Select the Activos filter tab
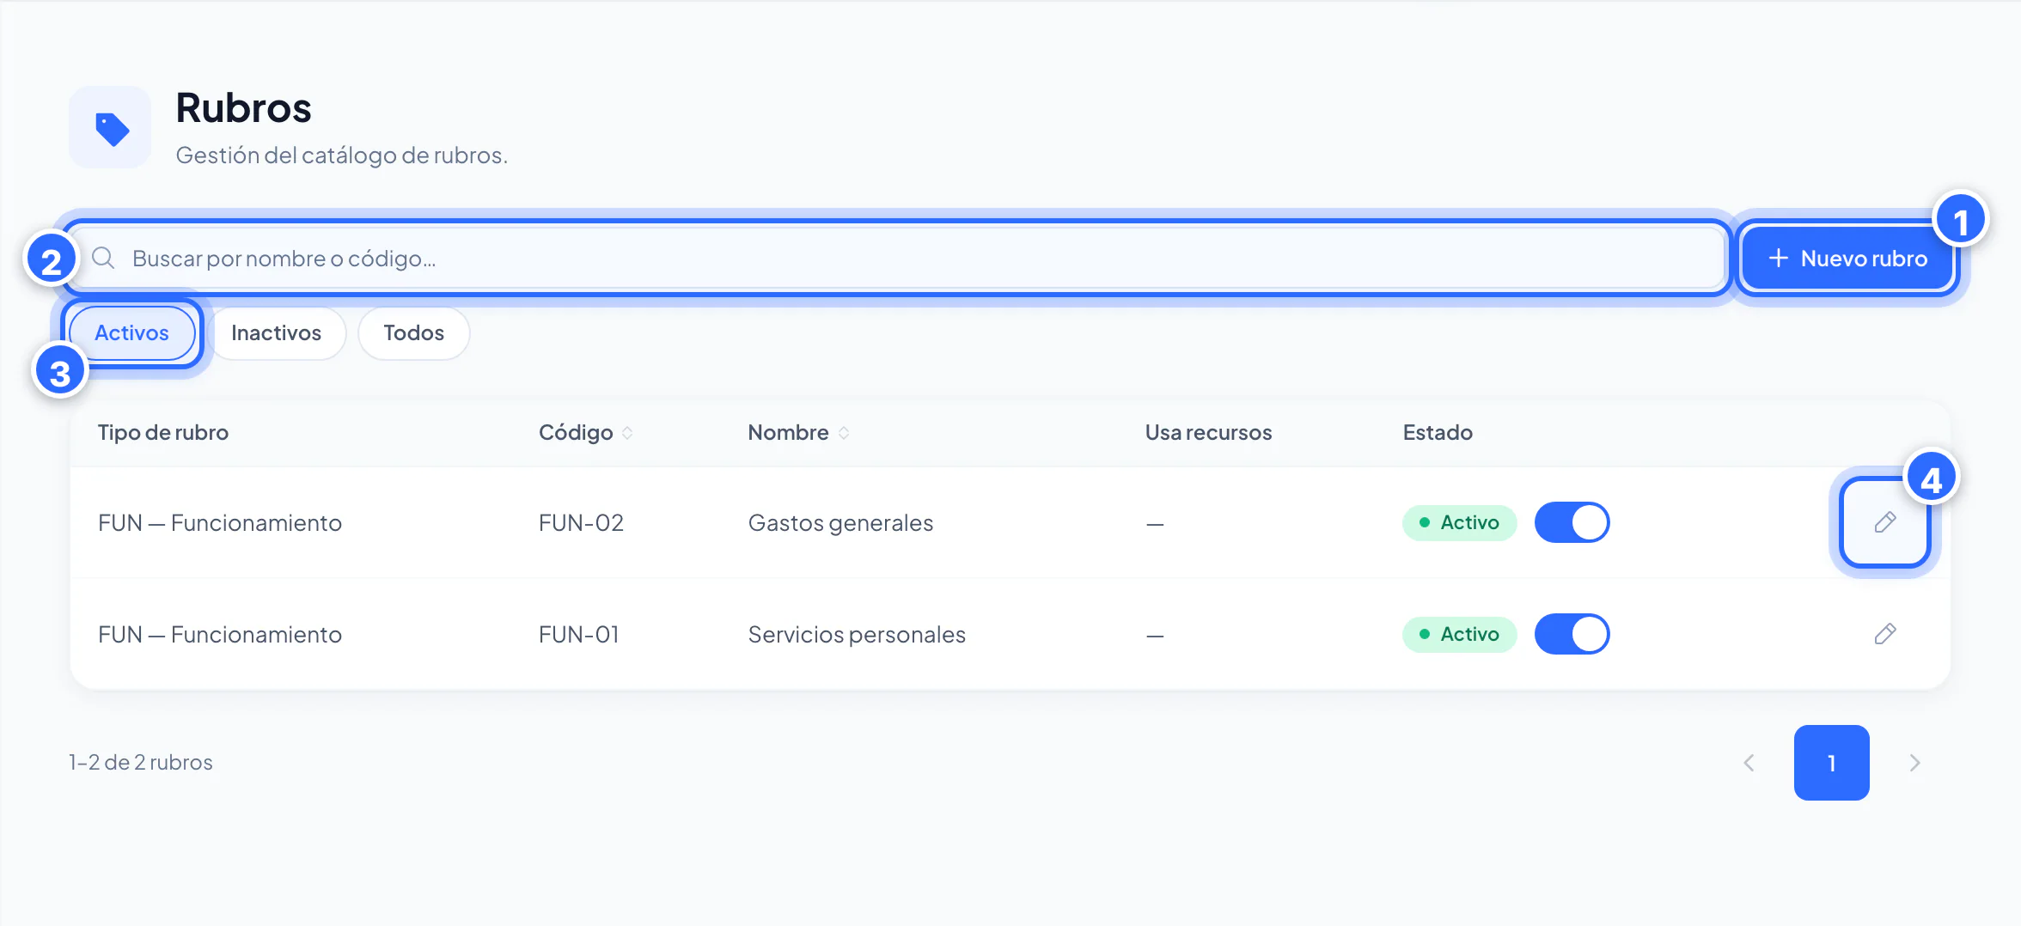The image size is (2021, 926). coord(131,333)
